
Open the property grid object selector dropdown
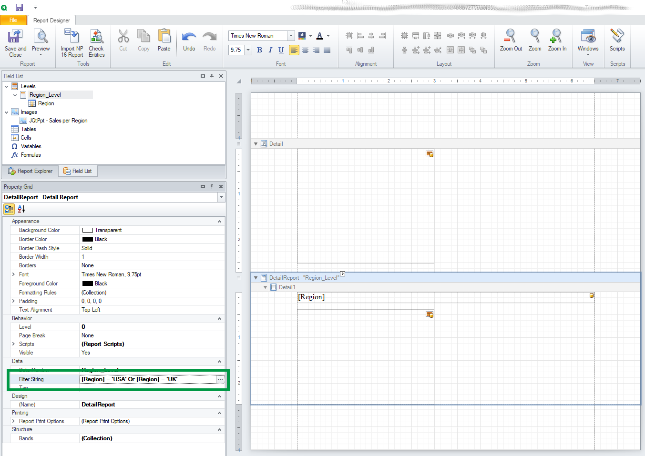221,197
